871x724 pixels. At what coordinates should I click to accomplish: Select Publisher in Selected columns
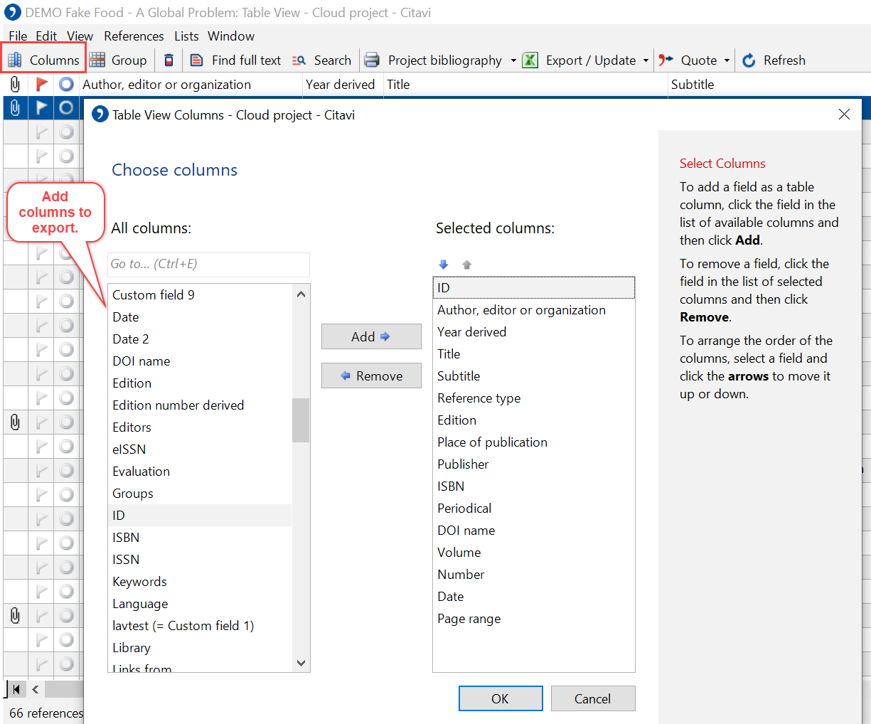(533, 464)
